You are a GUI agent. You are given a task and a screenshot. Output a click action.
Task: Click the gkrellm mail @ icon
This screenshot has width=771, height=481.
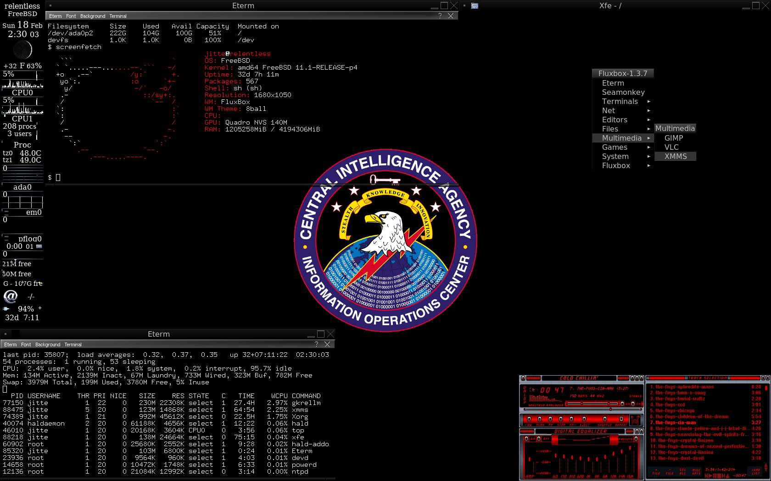(10, 297)
